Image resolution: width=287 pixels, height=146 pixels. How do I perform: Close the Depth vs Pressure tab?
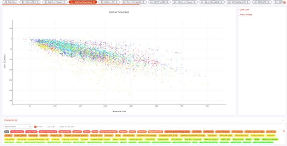pos(65,2)
